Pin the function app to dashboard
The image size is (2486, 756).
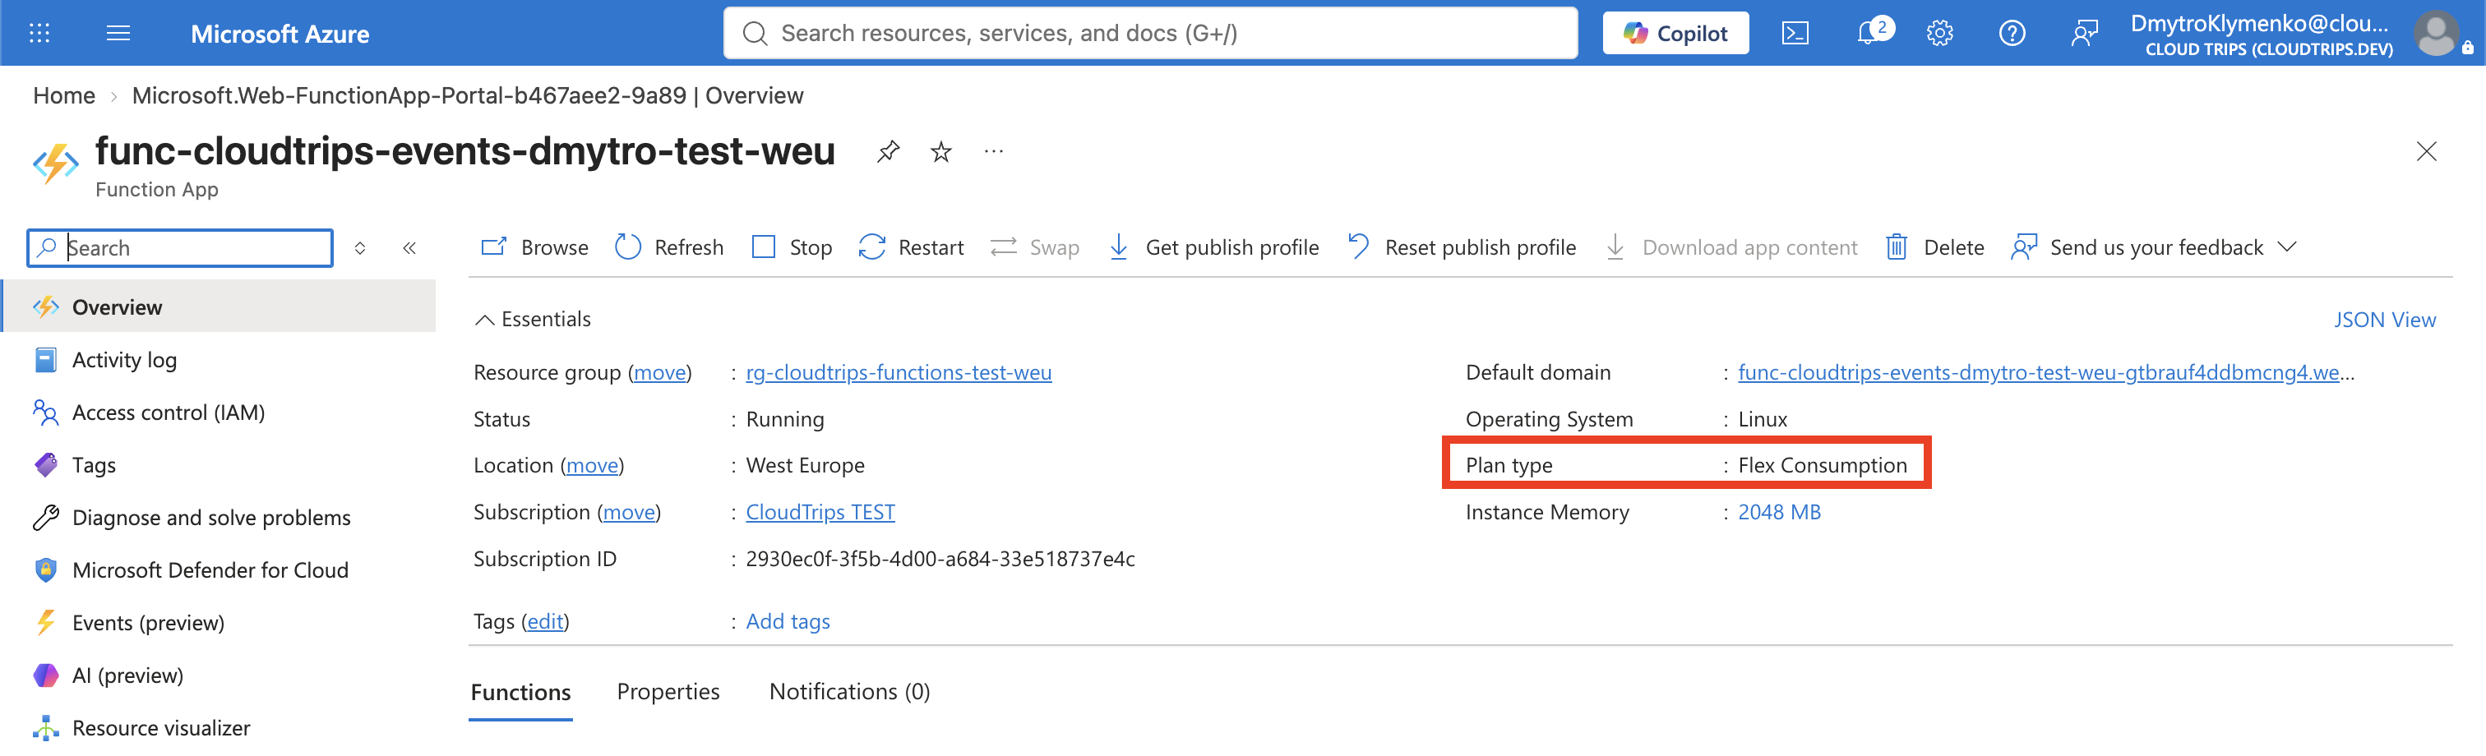point(888,151)
